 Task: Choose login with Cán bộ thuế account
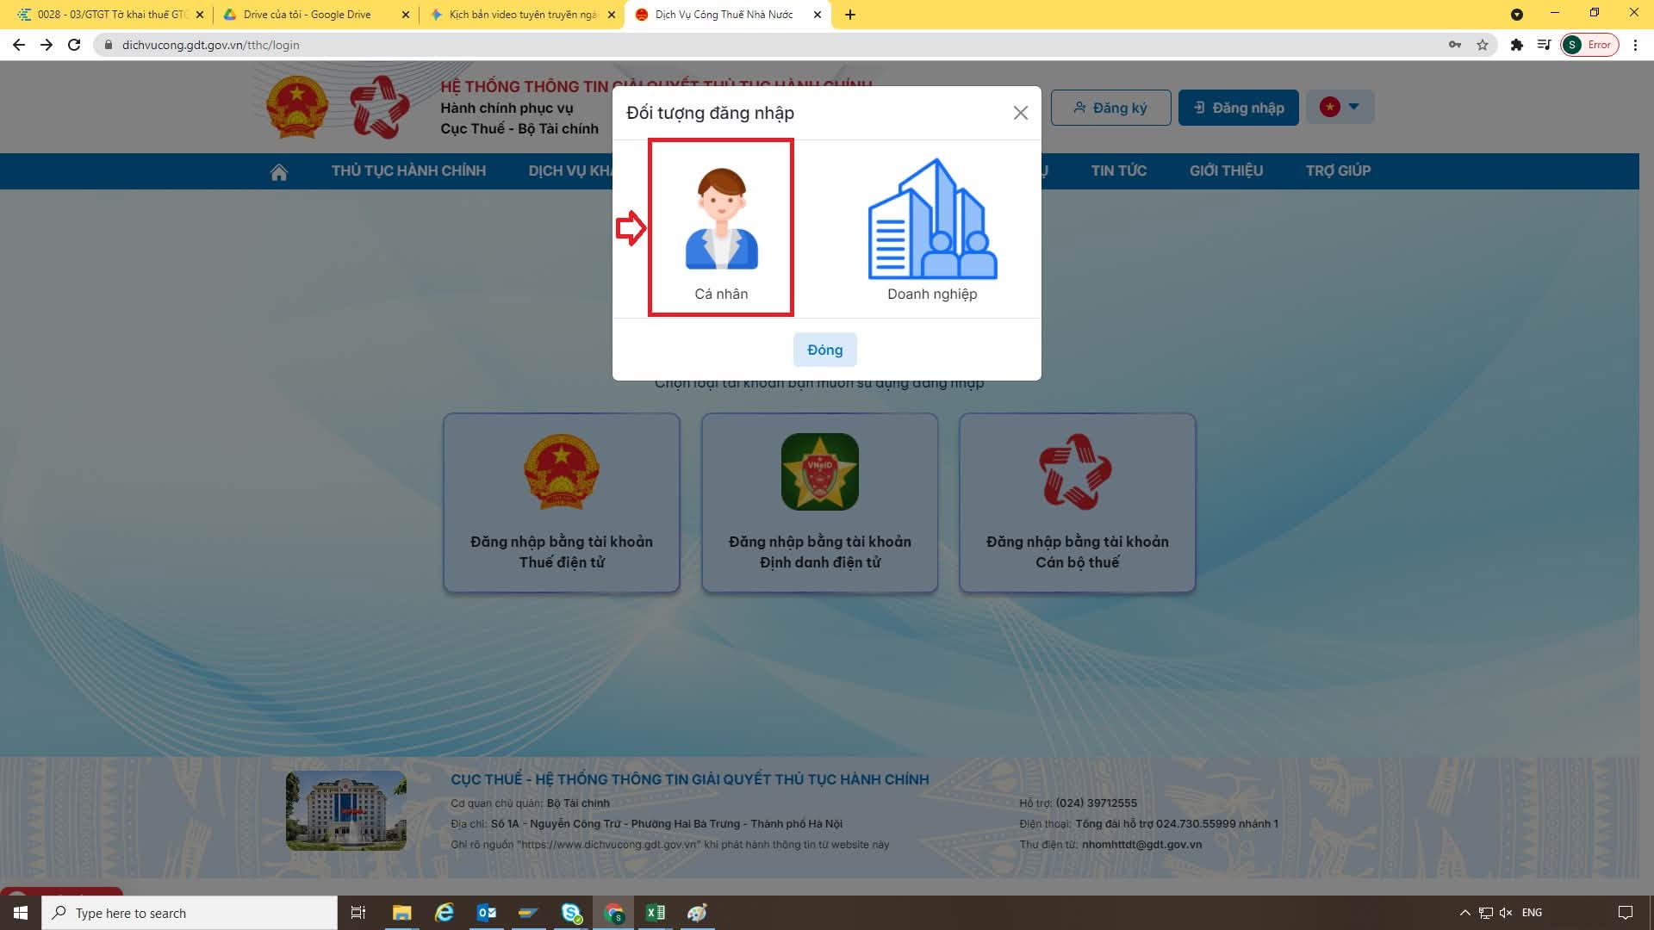(1077, 503)
